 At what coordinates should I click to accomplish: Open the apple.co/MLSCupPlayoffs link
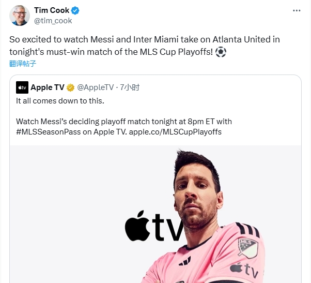175,132
